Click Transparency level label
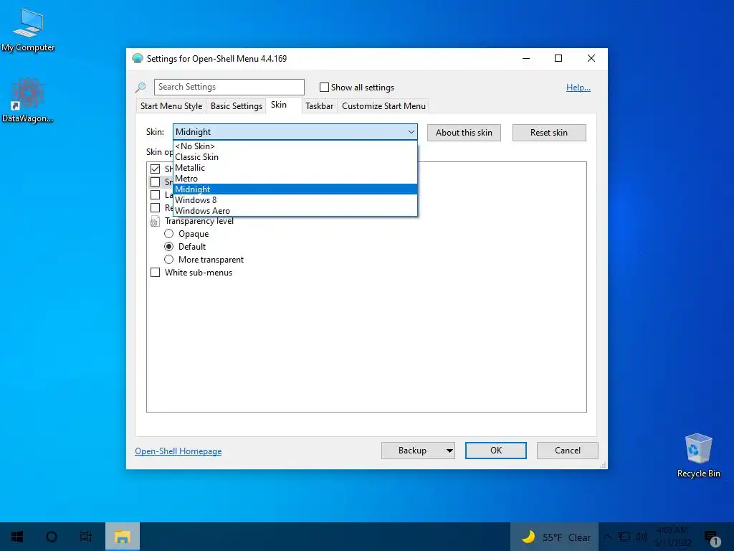This screenshot has height=551, width=734. click(x=199, y=221)
